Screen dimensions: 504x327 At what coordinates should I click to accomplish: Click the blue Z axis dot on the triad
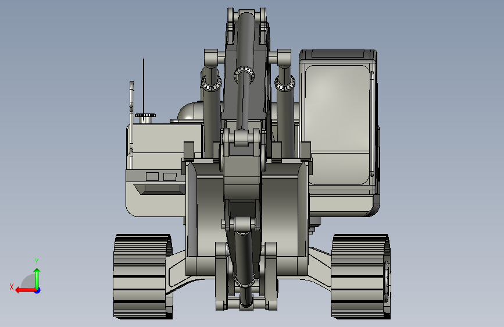click(x=38, y=290)
